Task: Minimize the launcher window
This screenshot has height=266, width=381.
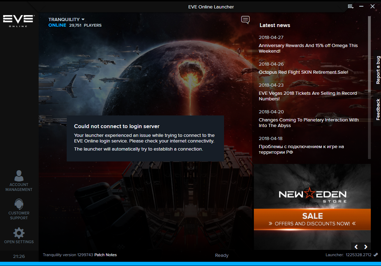Action: (x=361, y=7)
